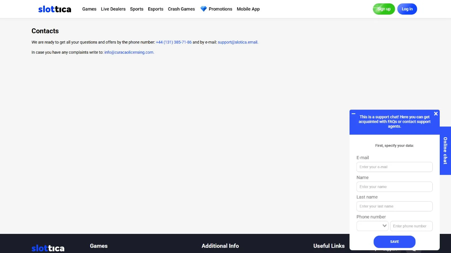The height and width of the screenshot is (253, 451).
Task: Click the Slottica logo in the header
Action: [55, 9]
